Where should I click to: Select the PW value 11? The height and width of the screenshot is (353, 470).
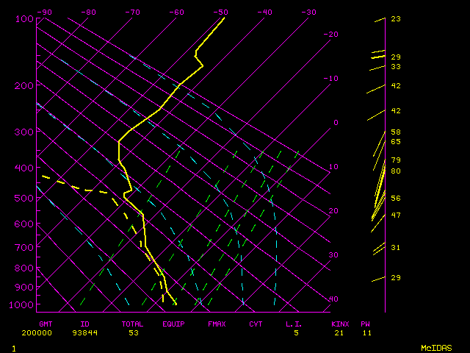[366, 333]
